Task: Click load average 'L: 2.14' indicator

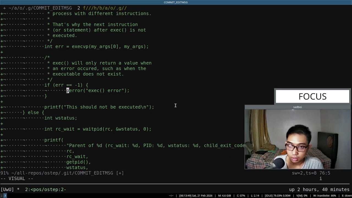Action: (255, 196)
